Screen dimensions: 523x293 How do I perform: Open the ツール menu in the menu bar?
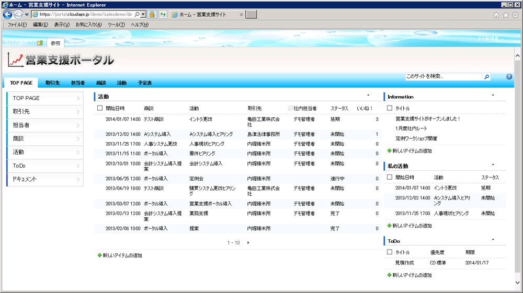[x=116, y=25]
